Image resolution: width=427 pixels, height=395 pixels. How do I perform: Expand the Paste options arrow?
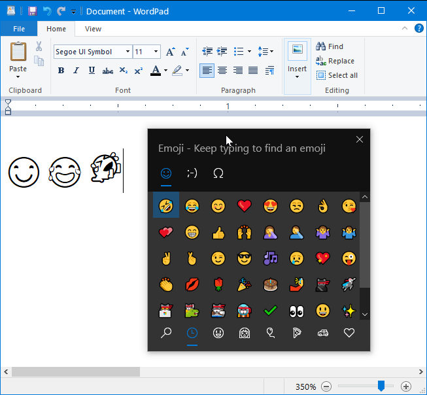(18, 77)
